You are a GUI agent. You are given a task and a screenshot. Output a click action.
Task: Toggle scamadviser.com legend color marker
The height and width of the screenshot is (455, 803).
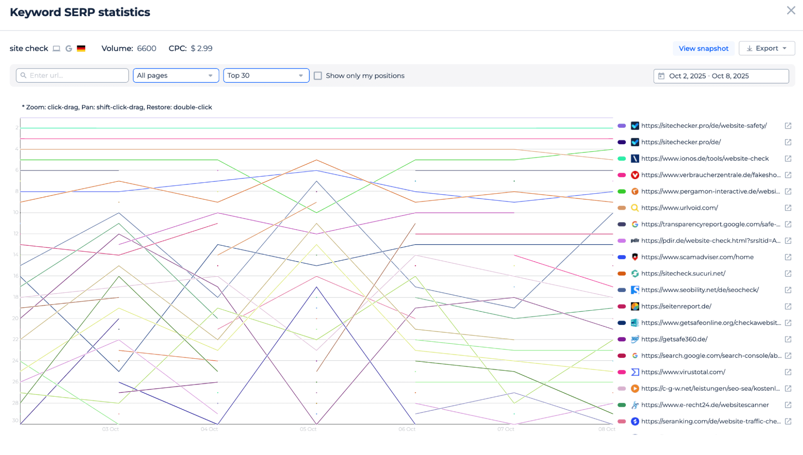pyautogui.click(x=621, y=257)
